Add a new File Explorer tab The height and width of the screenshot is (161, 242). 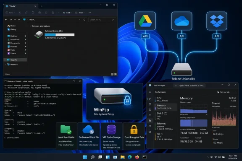click(42, 6)
